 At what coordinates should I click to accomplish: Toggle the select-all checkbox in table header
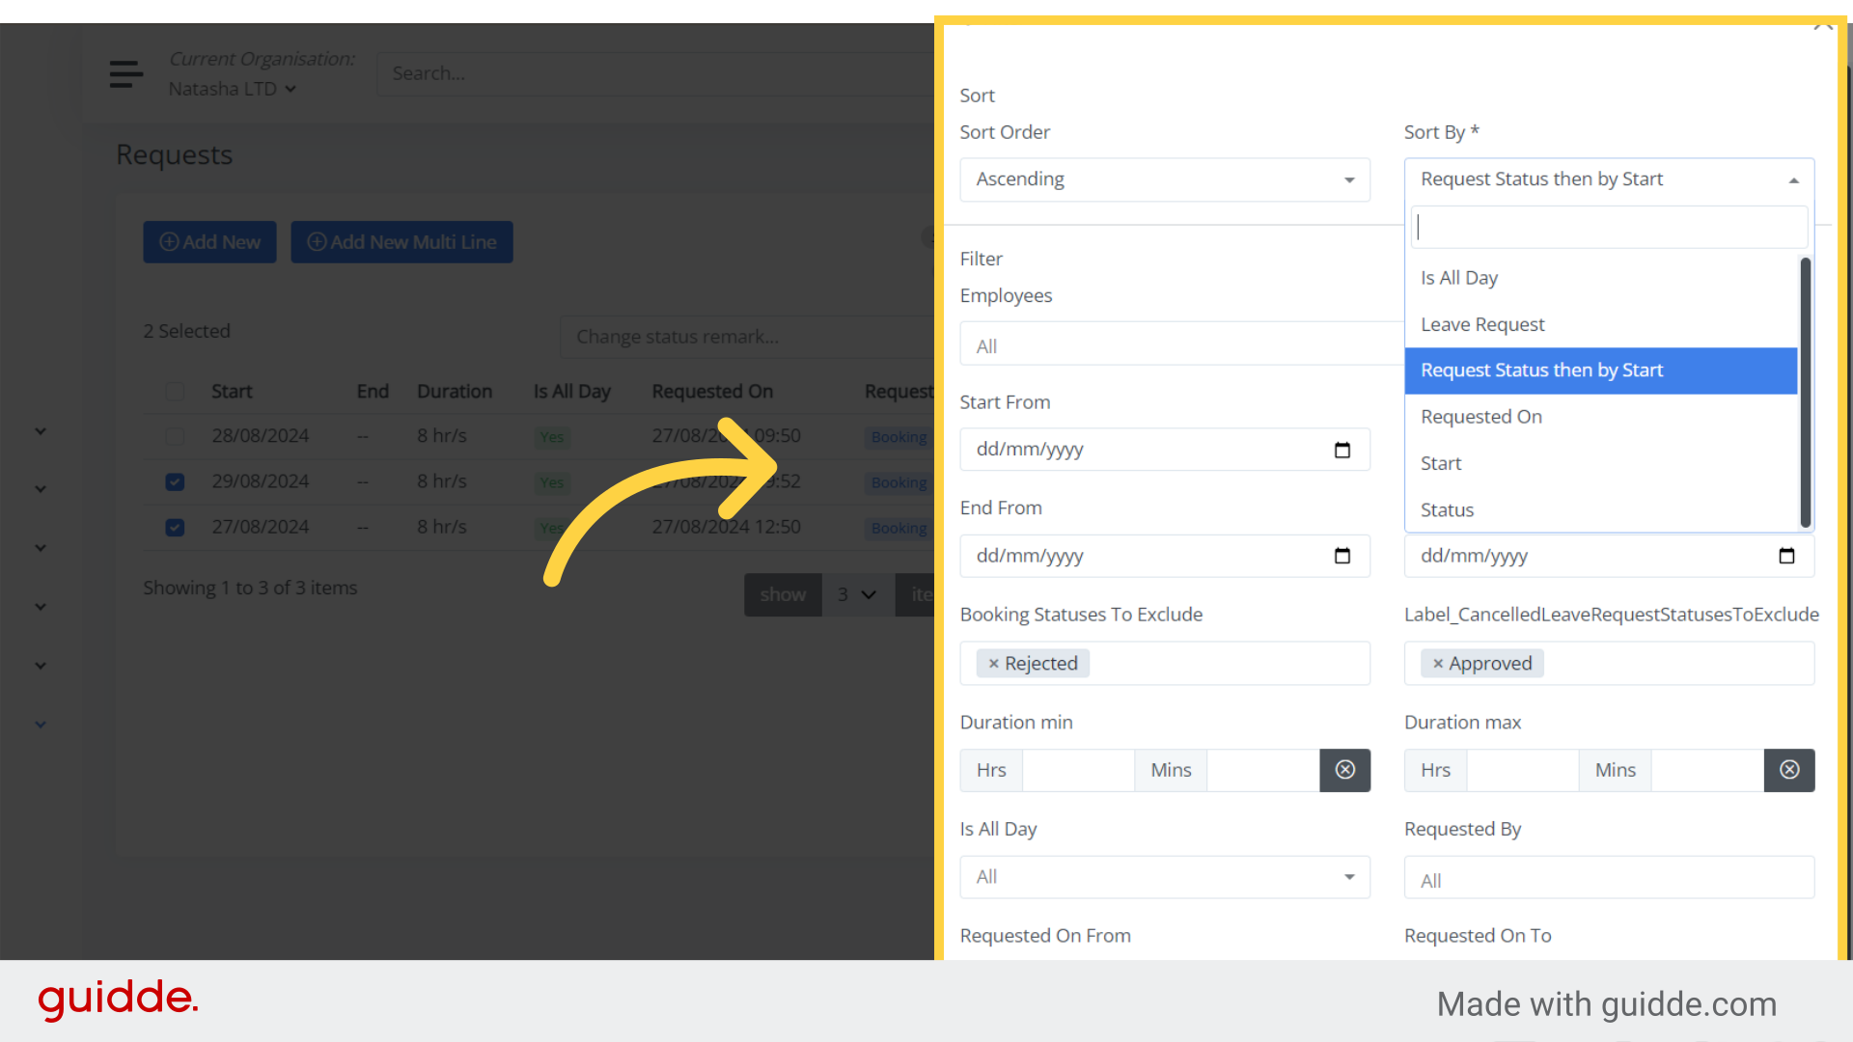pyautogui.click(x=175, y=392)
